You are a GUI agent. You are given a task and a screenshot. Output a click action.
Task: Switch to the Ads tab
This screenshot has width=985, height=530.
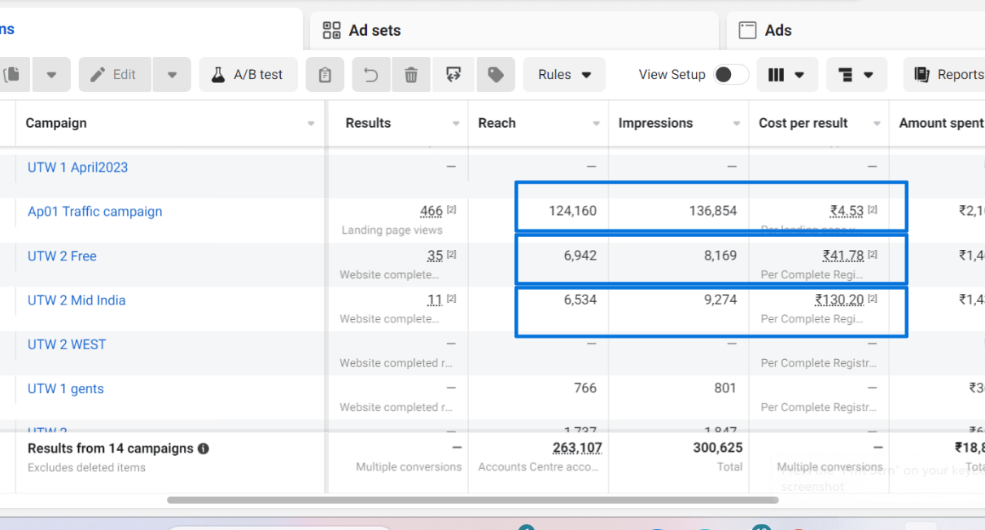click(x=777, y=30)
